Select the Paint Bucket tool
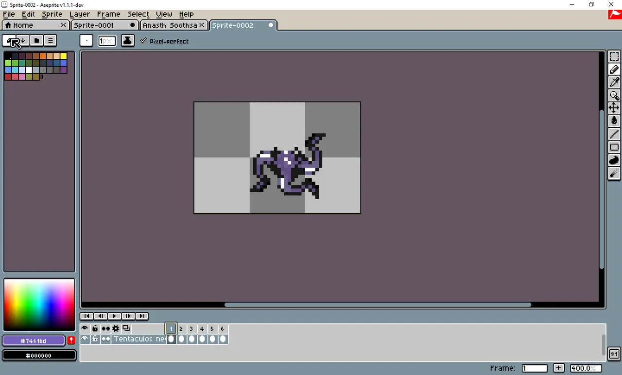Viewport: 622px width, 375px height. [614, 121]
